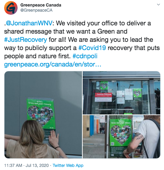Click the Twitter Web App source link
This screenshot has height=170, width=164.
[x=68, y=166]
